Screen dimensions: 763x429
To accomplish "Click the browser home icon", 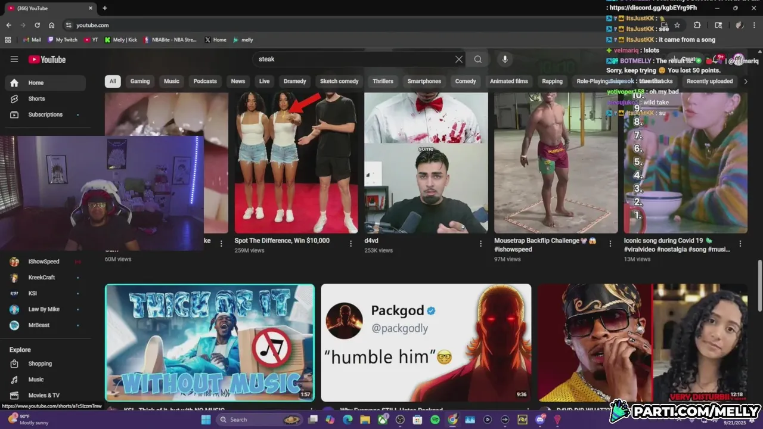I will coord(51,25).
